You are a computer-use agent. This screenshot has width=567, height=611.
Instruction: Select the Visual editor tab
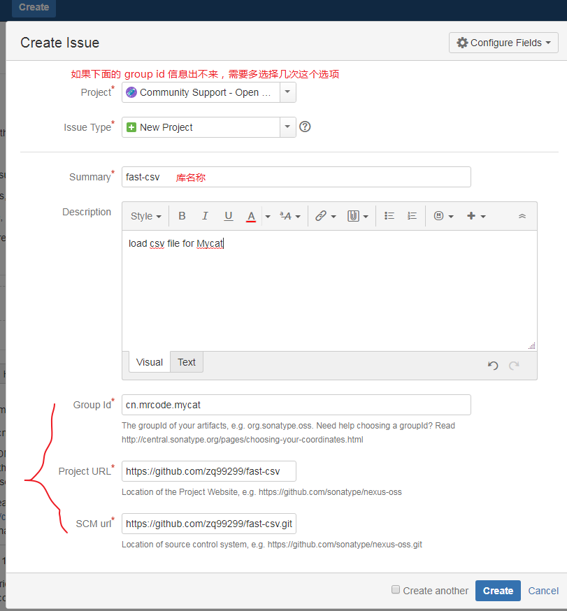point(150,362)
